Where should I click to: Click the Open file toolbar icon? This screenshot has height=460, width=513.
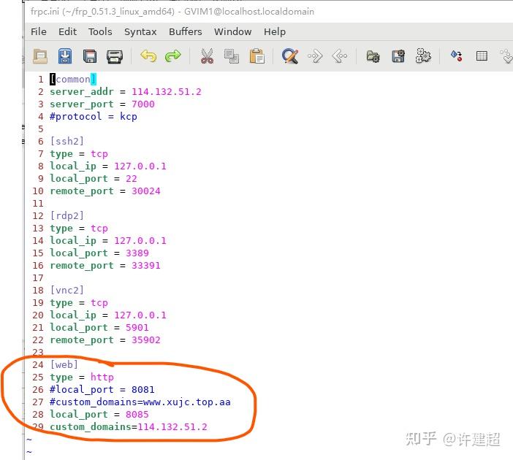(40, 56)
